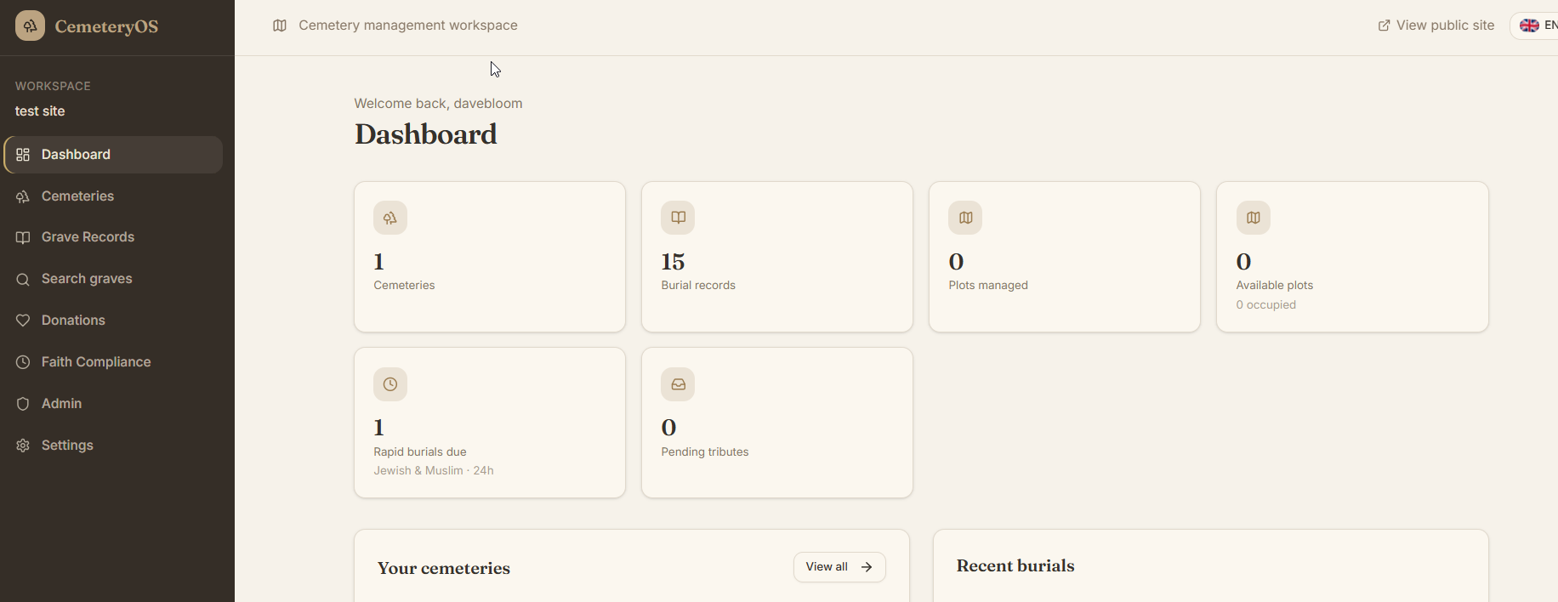Click the '0 occupied' text
Image resolution: width=1558 pixels, height=602 pixels.
pos(1266,304)
